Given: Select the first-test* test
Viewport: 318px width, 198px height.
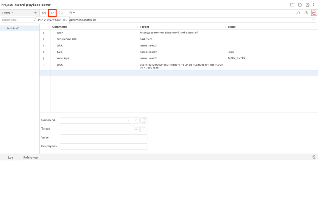Looking at the screenshot, I should (20, 28).
